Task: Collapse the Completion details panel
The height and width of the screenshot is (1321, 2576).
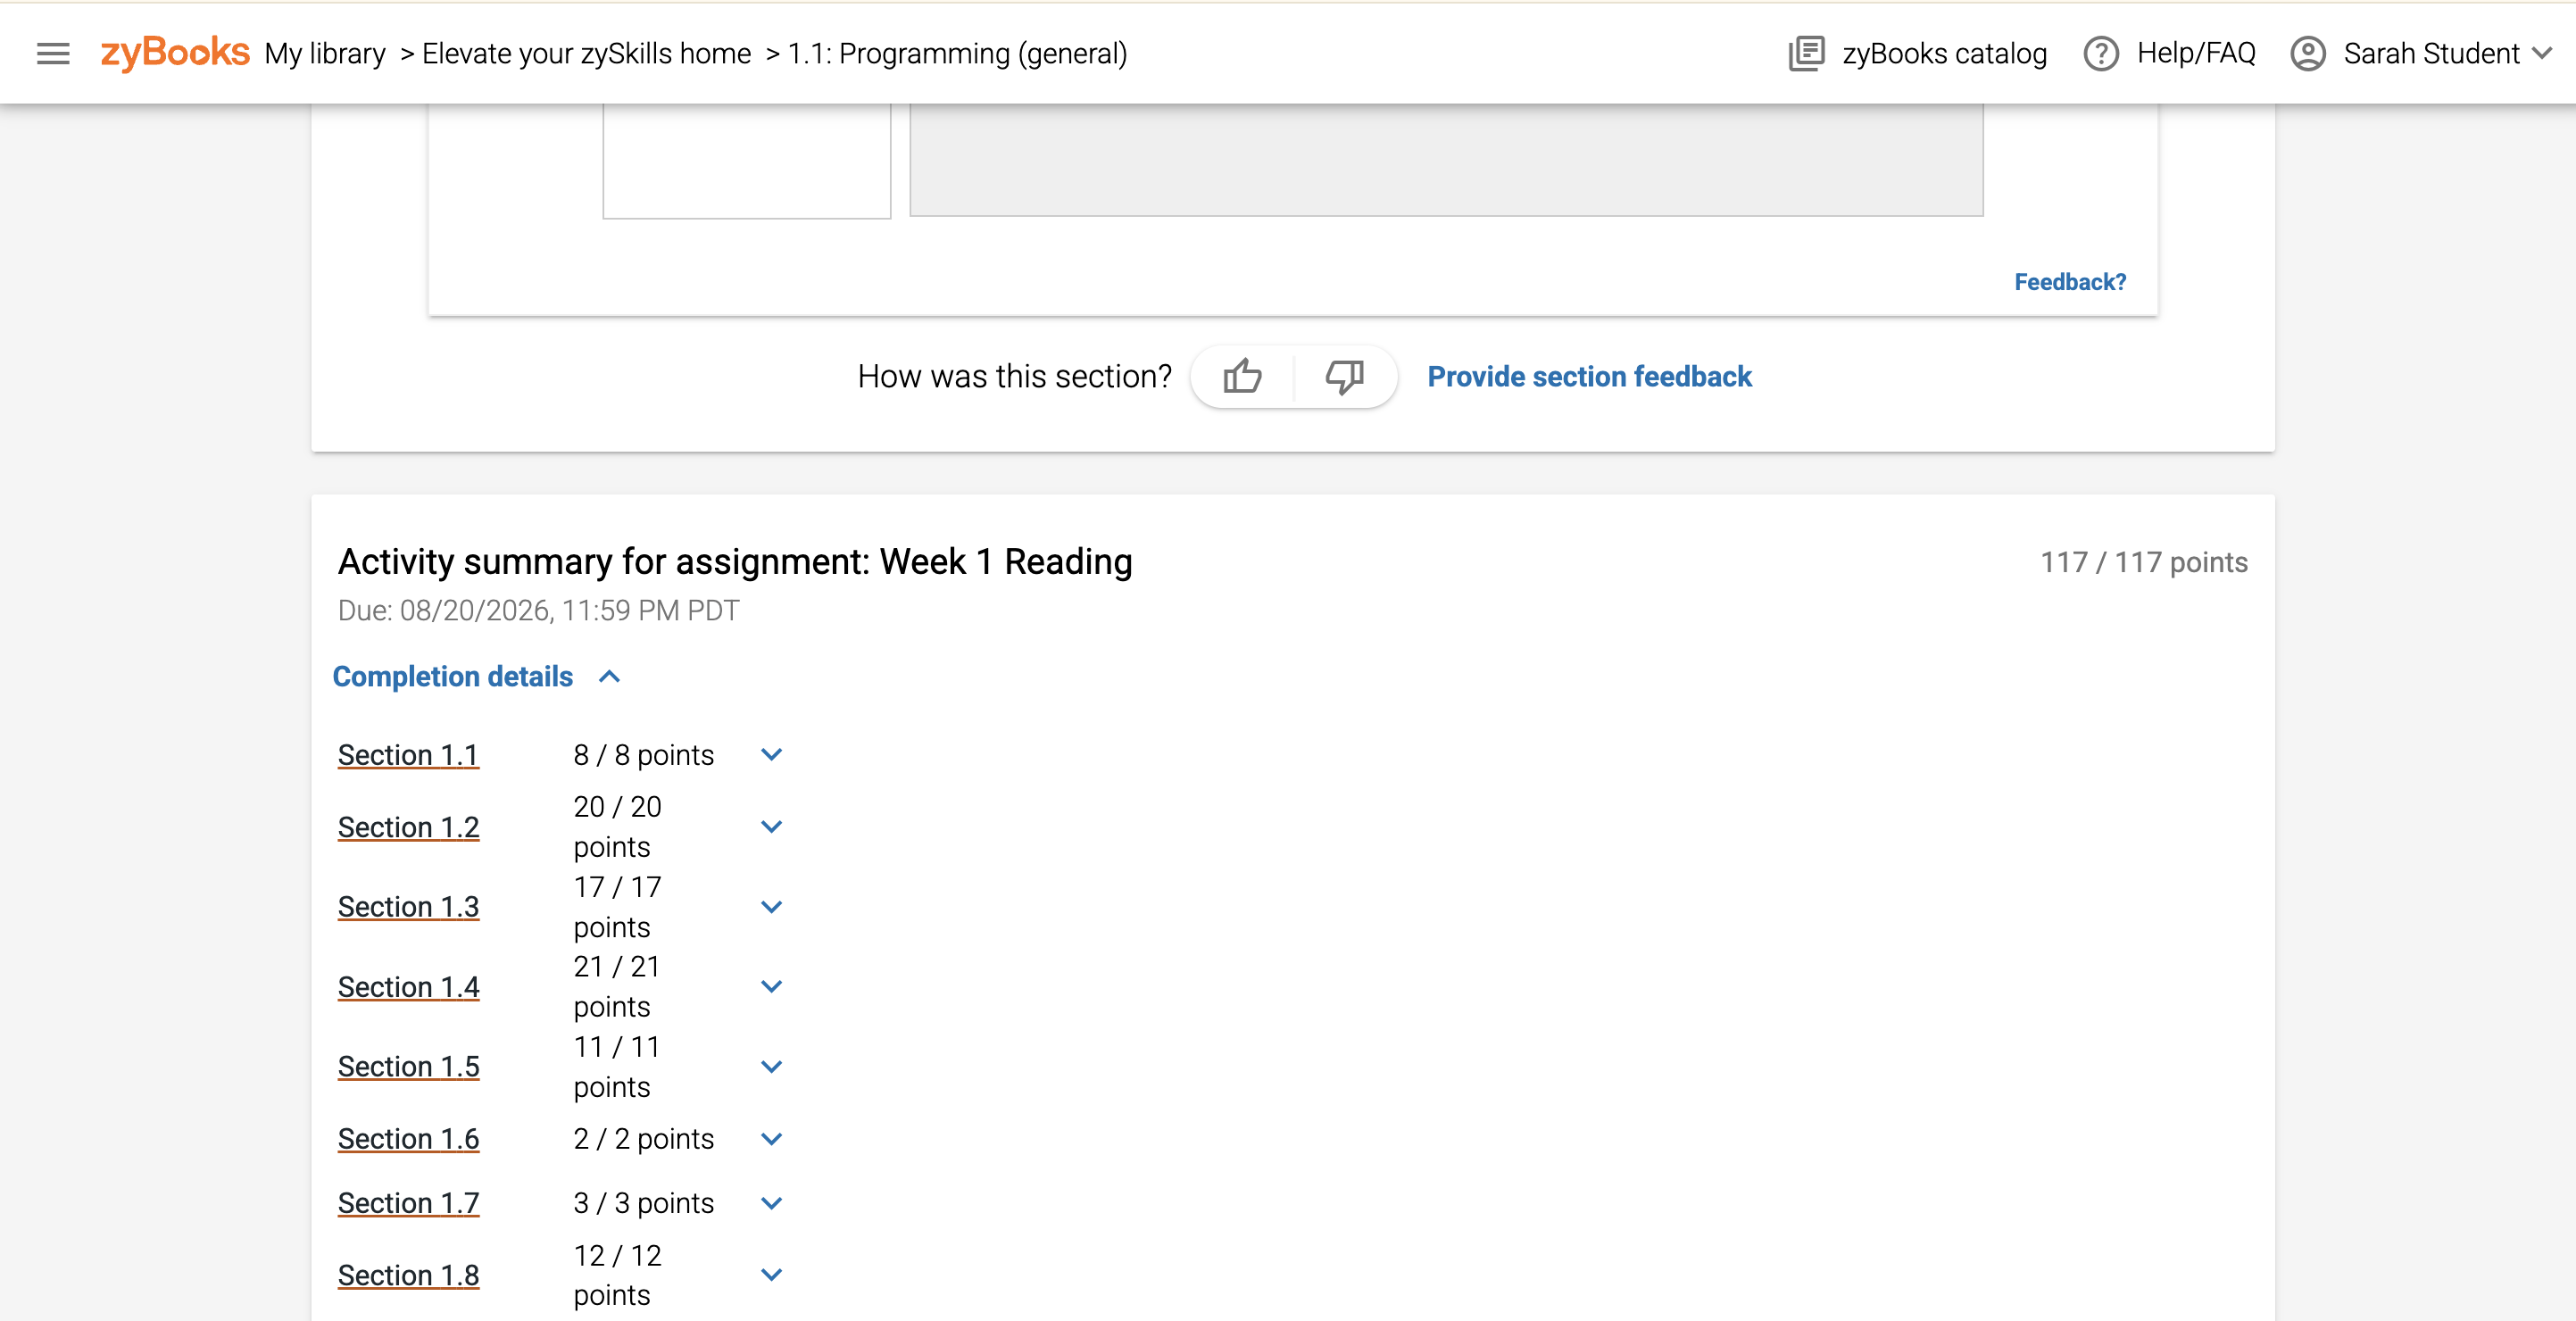Action: pyautogui.click(x=609, y=677)
